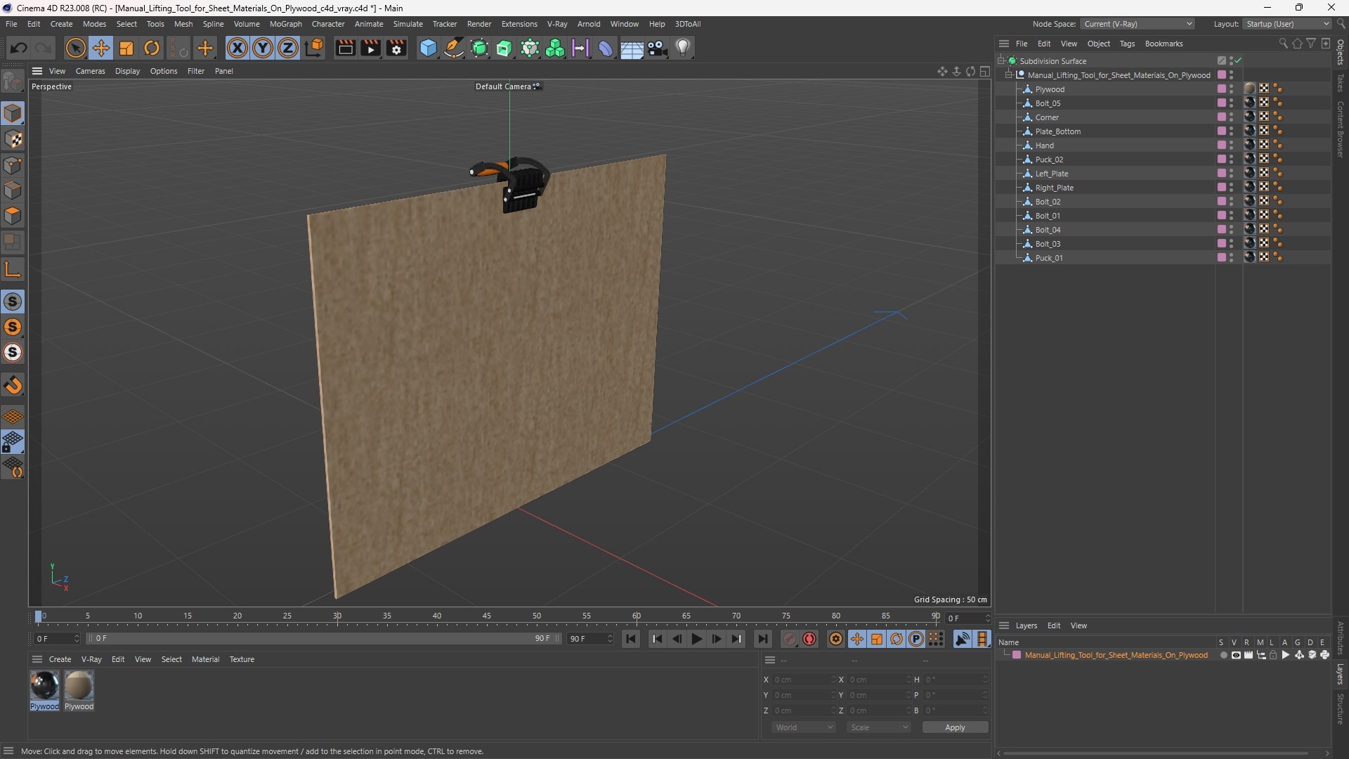Click the Render View clapperboard icon

[x=345, y=48]
